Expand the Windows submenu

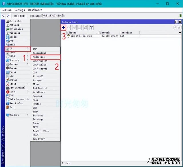(18, 115)
